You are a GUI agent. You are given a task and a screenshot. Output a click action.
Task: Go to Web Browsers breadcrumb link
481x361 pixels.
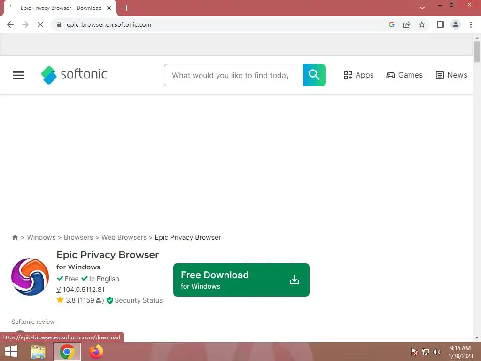[x=124, y=237]
